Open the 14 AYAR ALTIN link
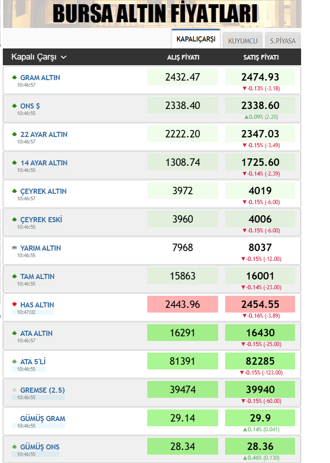330x463 pixels. pos(44,163)
